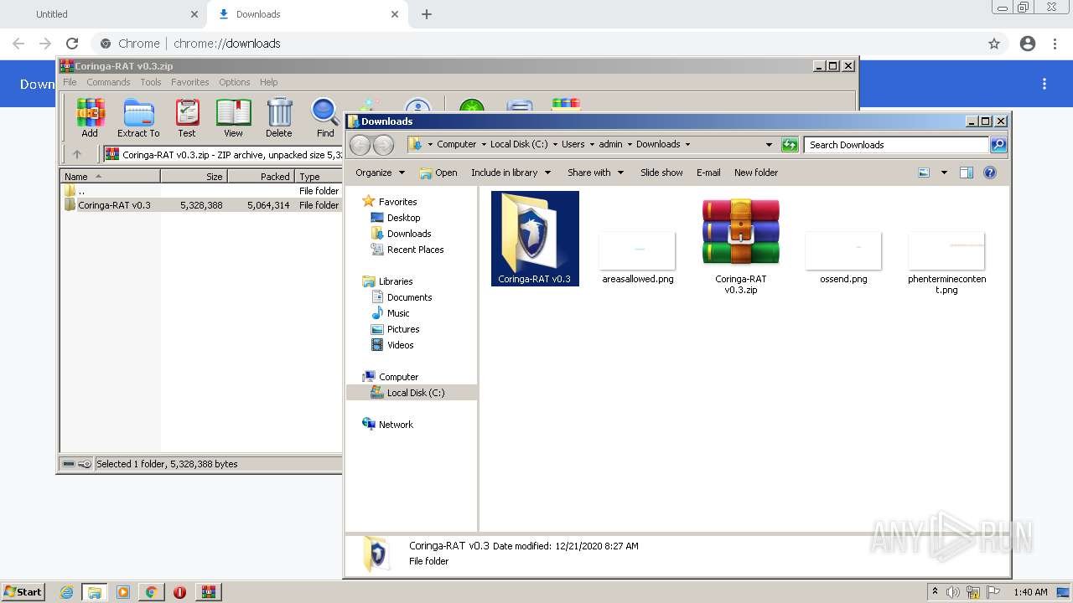
Task: Open Pictures library in navigation pane
Action: tap(402, 329)
